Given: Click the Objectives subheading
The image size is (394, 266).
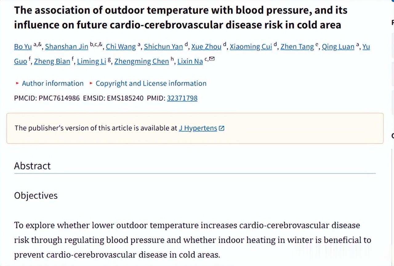Looking at the screenshot, I should click(x=36, y=195).
